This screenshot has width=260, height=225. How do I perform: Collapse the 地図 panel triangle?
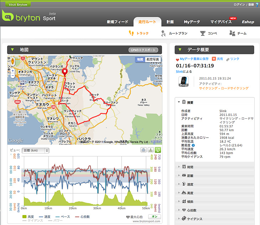point(12,50)
